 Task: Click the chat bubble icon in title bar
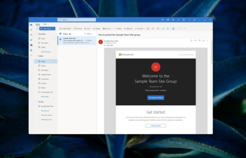tap(163, 20)
